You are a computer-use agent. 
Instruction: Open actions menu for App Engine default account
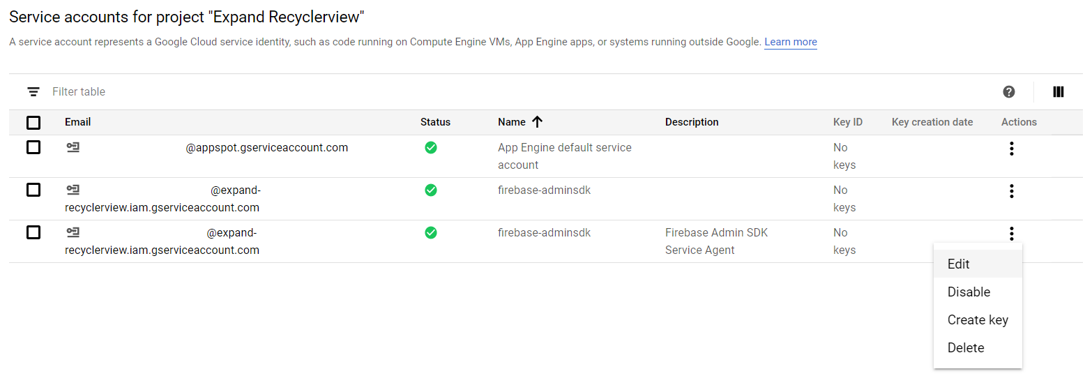pos(1011,149)
